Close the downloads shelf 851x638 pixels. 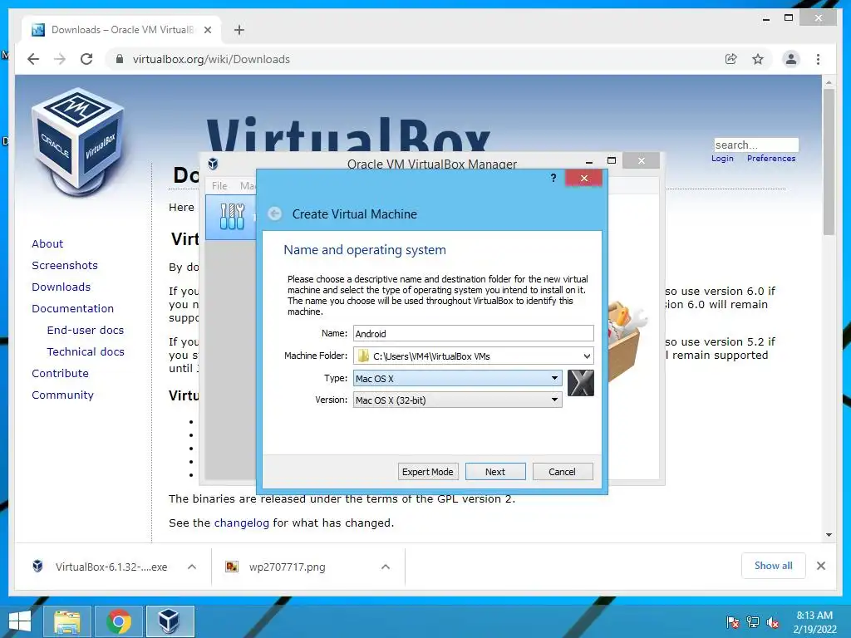[x=821, y=566]
